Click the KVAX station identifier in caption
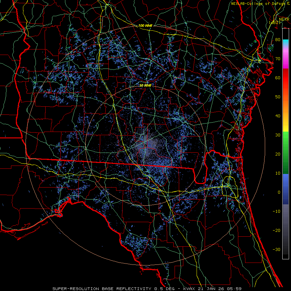The width and height of the screenshot is (291, 291). pos(190,289)
